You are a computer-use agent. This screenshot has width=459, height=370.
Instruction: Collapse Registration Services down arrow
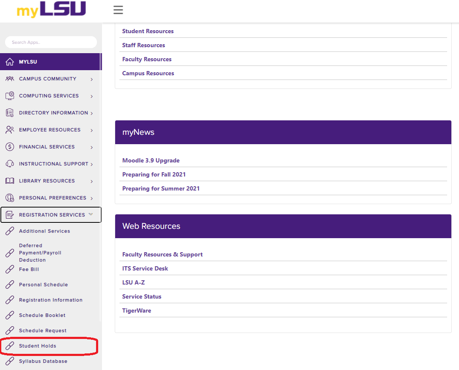click(91, 214)
